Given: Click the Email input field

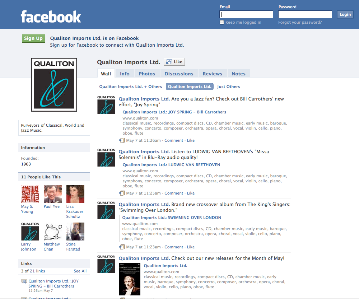Looking at the screenshot, I should (x=246, y=14).
